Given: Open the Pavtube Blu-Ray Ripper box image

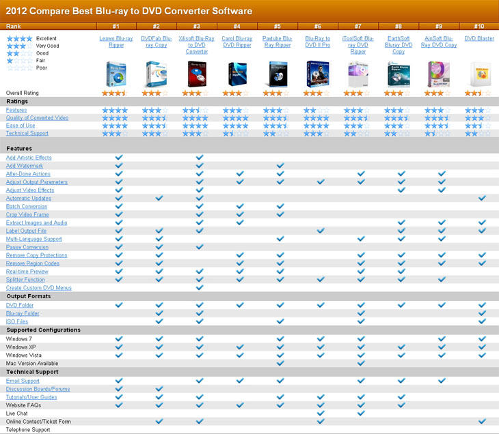Looking at the screenshot, I should pyautogui.click(x=278, y=74).
